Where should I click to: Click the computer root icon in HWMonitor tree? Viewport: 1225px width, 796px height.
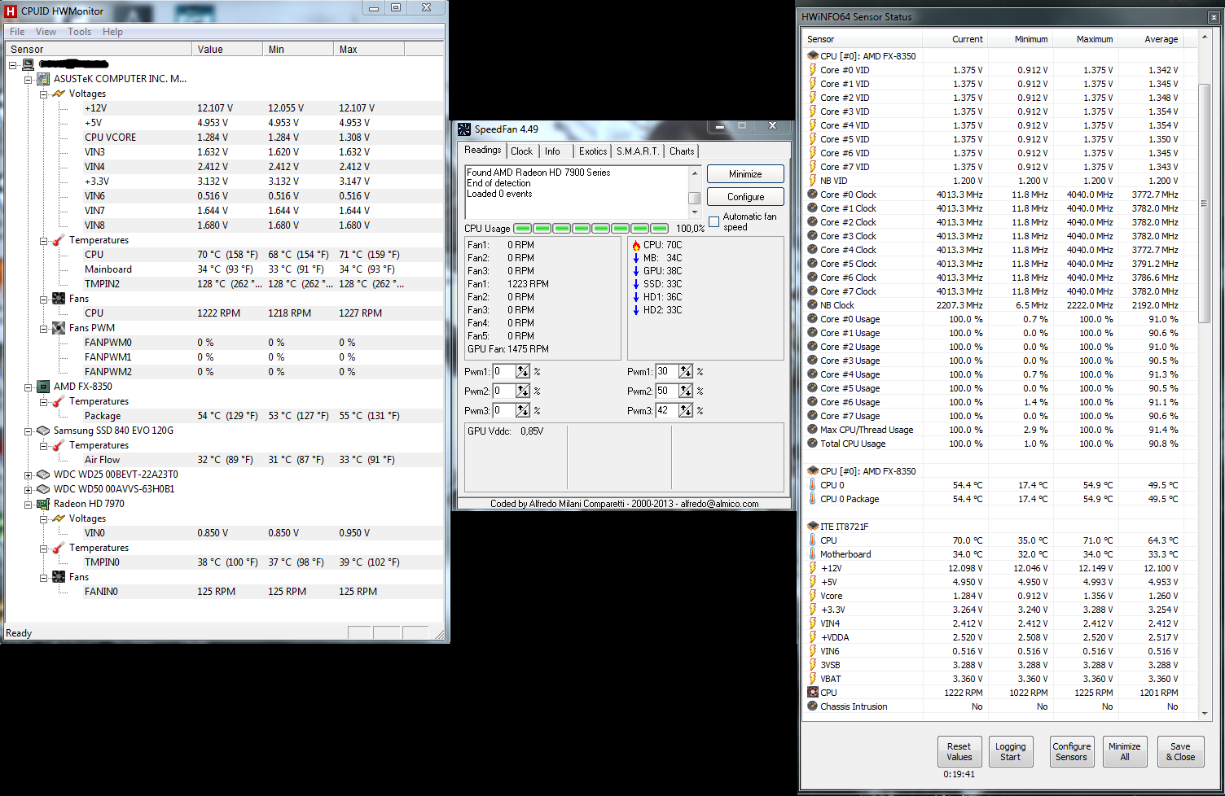(28, 64)
